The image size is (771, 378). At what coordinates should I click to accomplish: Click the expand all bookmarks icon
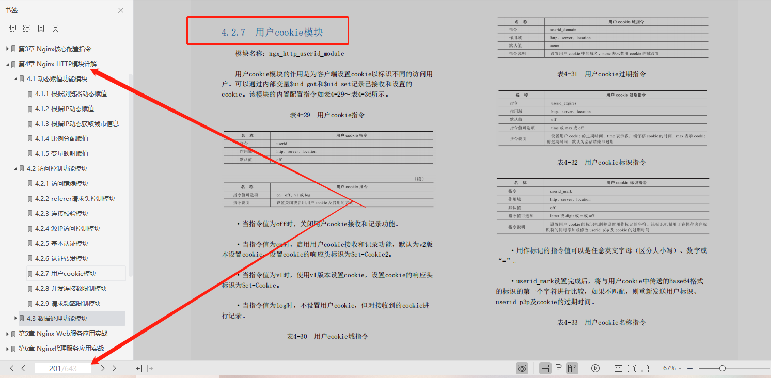point(12,28)
